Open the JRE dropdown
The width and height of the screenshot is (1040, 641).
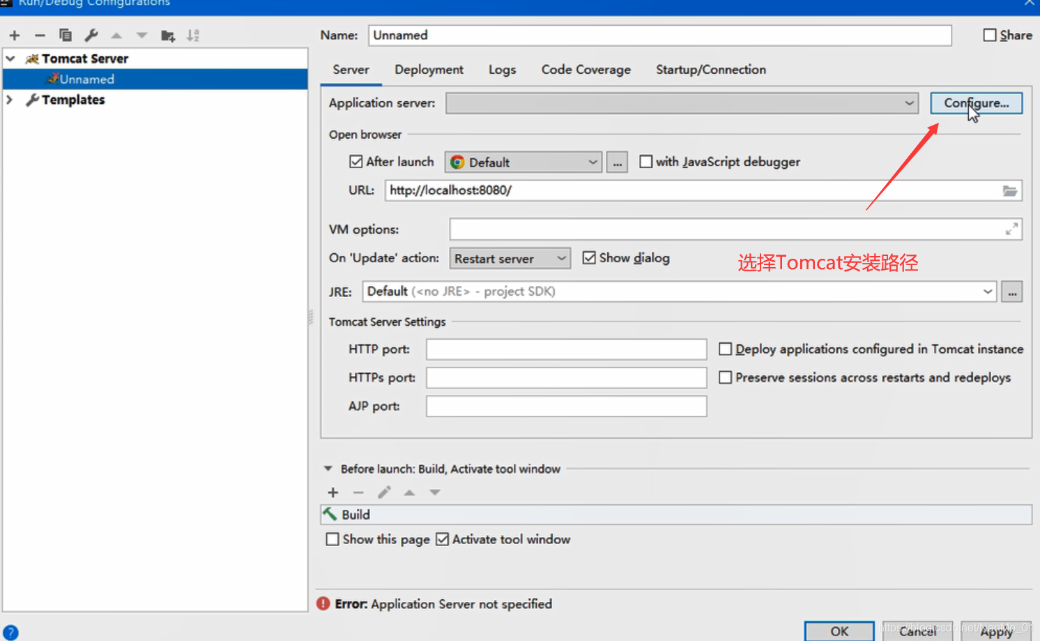(680, 292)
